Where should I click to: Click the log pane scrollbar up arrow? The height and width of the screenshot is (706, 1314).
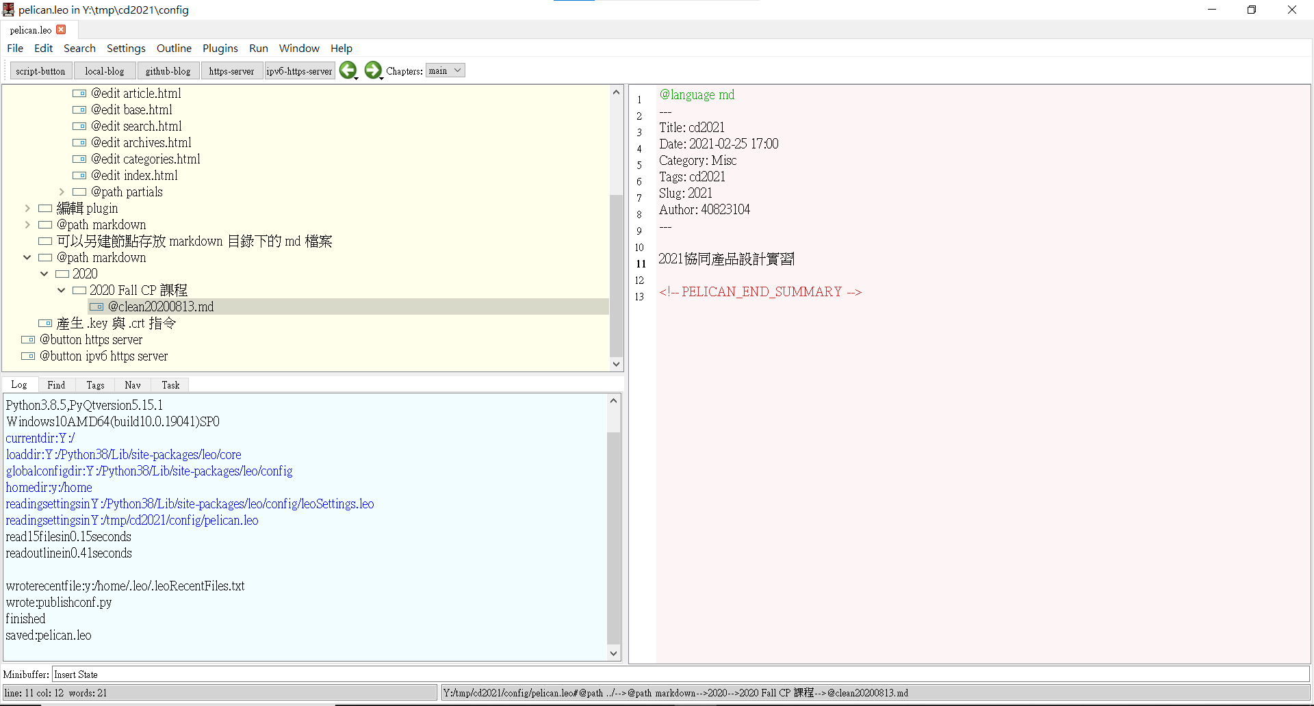614,400
